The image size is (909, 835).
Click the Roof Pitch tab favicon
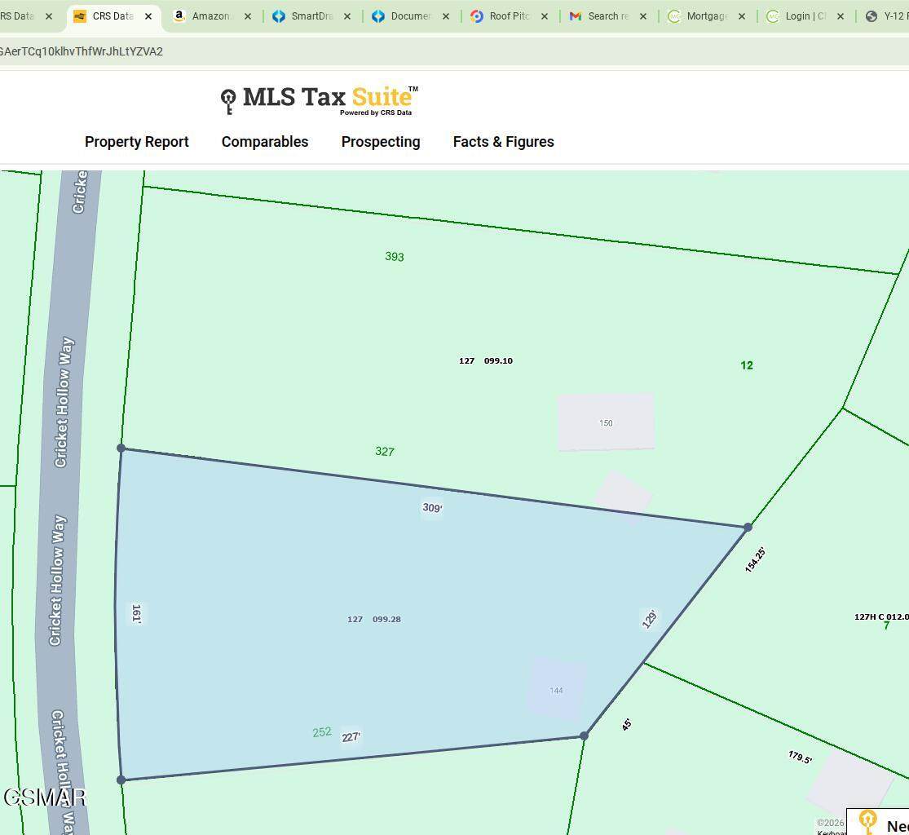(x=477, y=16)
